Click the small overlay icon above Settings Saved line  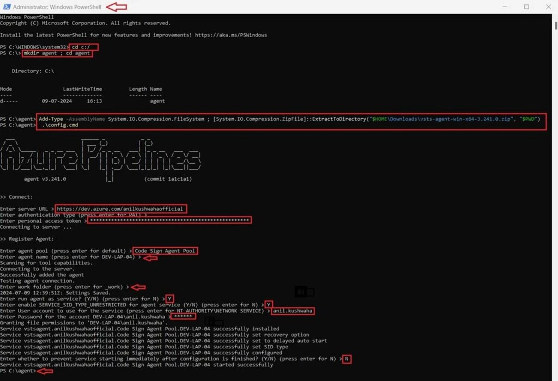[x=304, y=292]
